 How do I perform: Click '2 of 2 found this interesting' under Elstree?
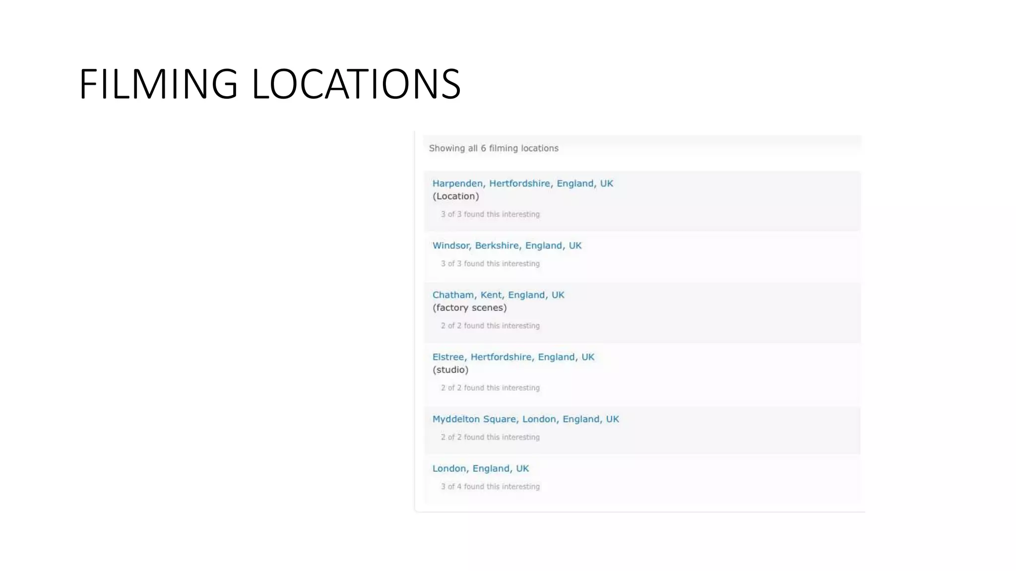pos(490,388)
